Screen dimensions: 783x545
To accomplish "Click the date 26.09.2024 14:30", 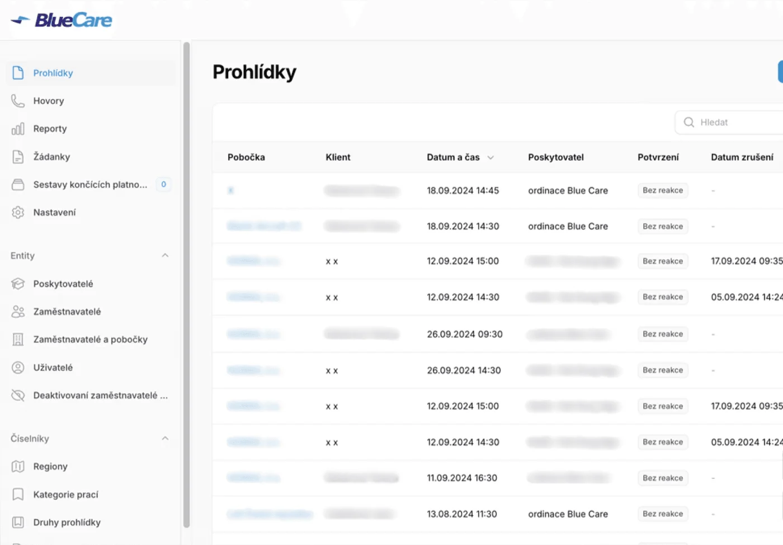I will (464, 370).
